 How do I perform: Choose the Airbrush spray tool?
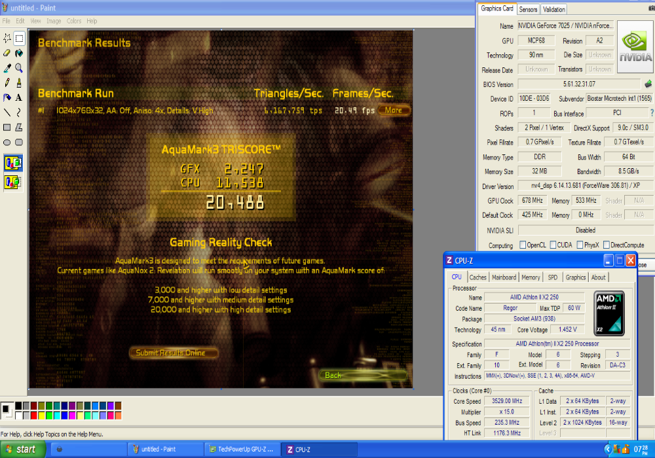7,97
